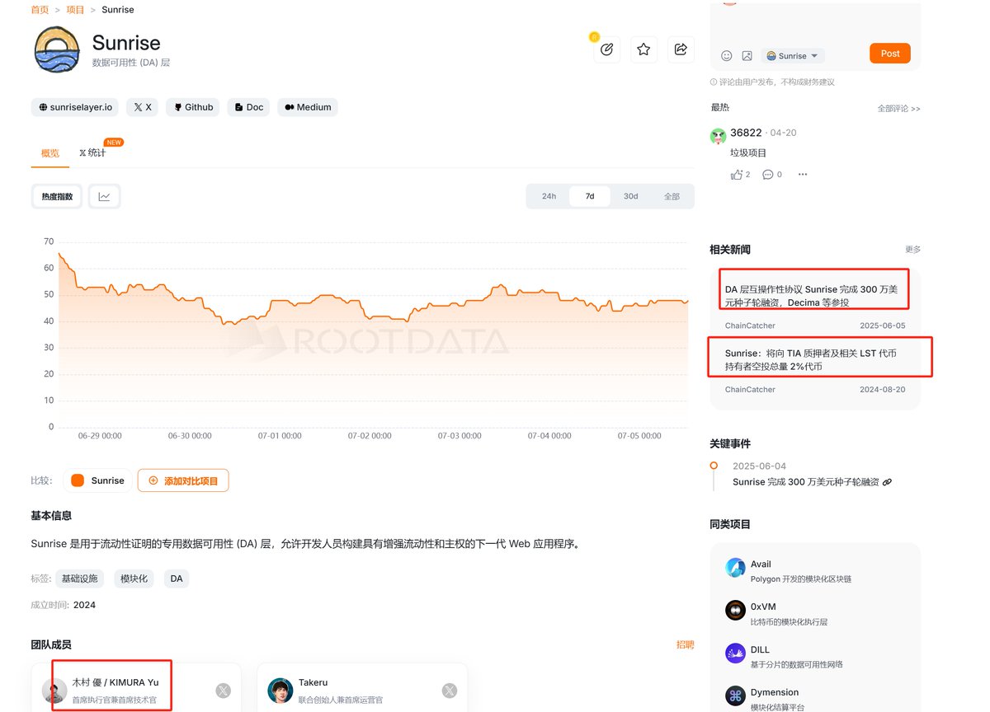The height and width of the screenshot is (712, 990).
Task: Select the 热度指数 chart mode
Action: coord(57,197)
